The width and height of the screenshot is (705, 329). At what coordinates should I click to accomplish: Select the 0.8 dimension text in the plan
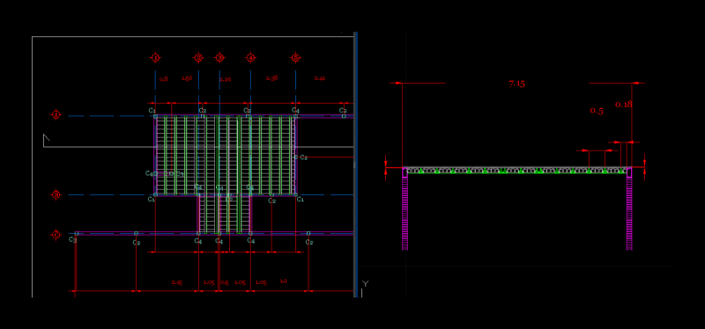tap(163, 79)
